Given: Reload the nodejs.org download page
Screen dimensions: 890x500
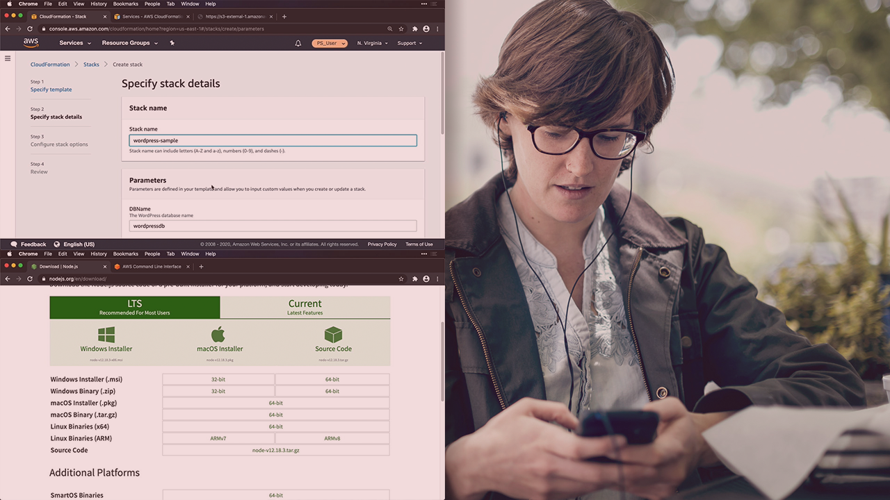Looking at the screenshot, I should (30, 278).
